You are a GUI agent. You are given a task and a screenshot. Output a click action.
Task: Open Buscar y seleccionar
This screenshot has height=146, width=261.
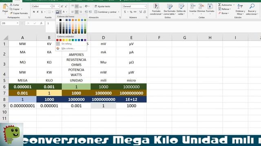pos(252,9)
